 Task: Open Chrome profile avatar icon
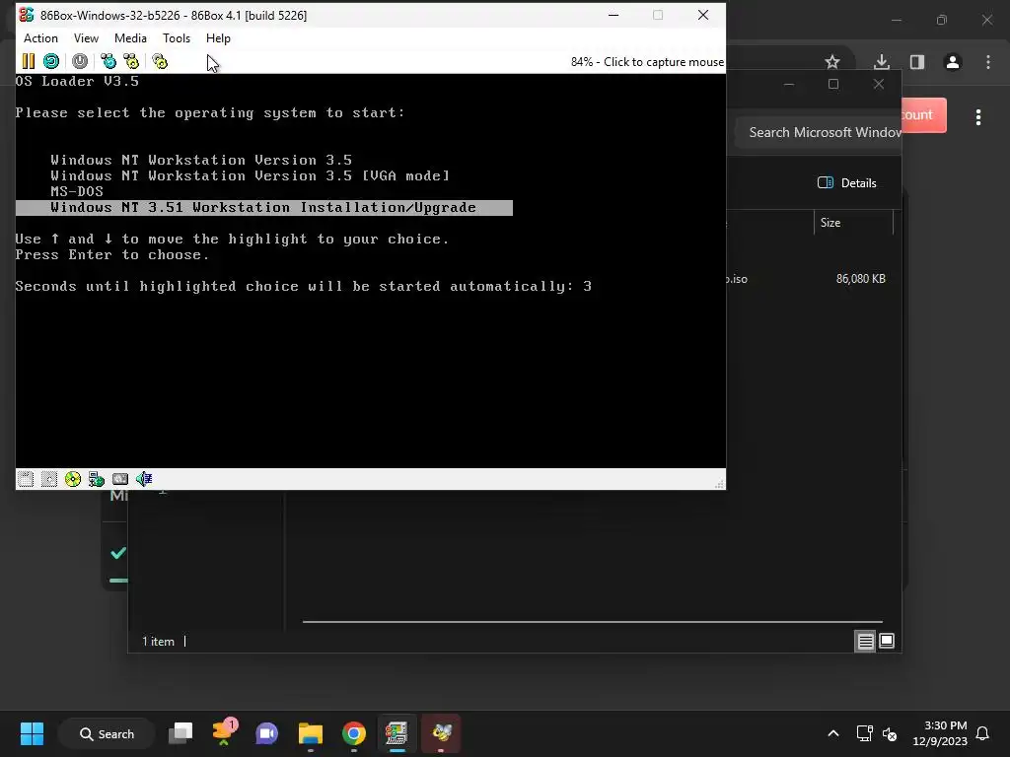coord(952,62)
